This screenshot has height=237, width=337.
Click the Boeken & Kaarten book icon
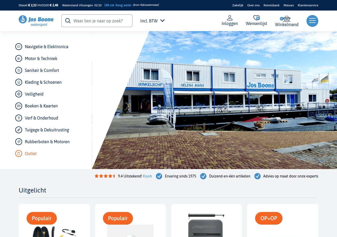[19, 106]
